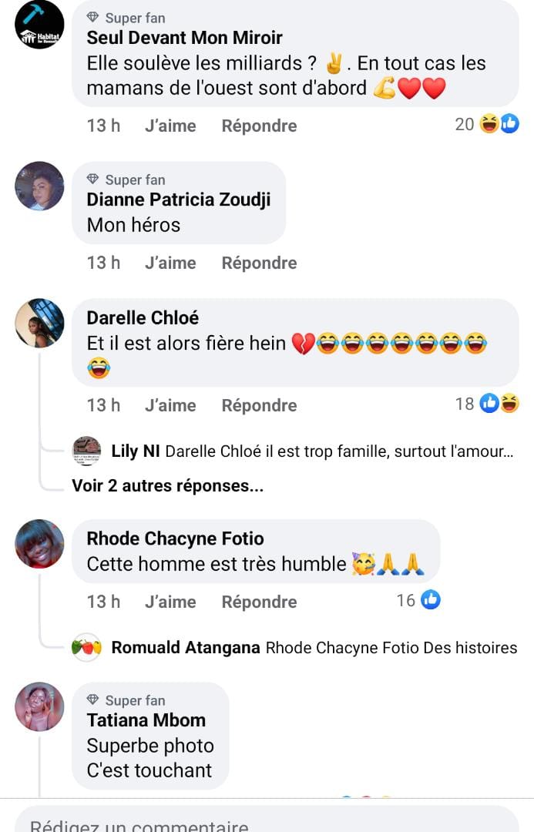Screen dimensions: 534x832
Task: Open Romuald Atangana's reply thread
Action: pyautogui.click(x=314, y=647)
